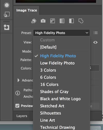This screenshot has height=130, width=103.
Task: Expand the Advanced disclosure triangle
Action: click(x=18, y=80)
